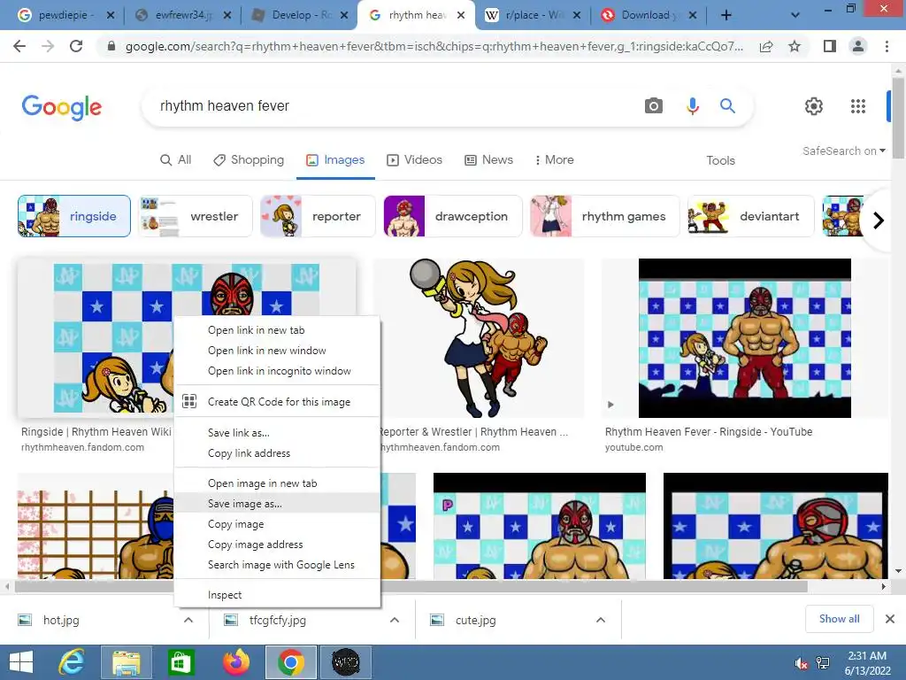This screenshot has height=680, width=906.
Task: Open Chrome's three-dot menu
Action: pyautogui.click(x=887, y=46)
